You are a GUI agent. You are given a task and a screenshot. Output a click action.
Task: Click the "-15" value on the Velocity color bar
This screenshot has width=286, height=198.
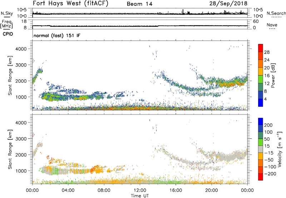(x=268, y=153)
